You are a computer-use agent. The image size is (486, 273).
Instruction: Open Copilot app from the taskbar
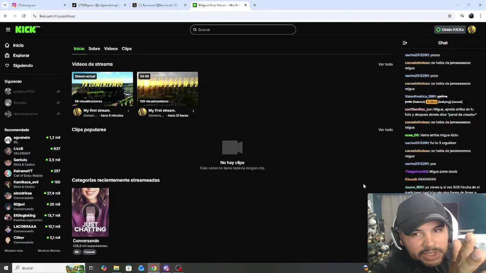pyautogui.click(x=104, y=268)
